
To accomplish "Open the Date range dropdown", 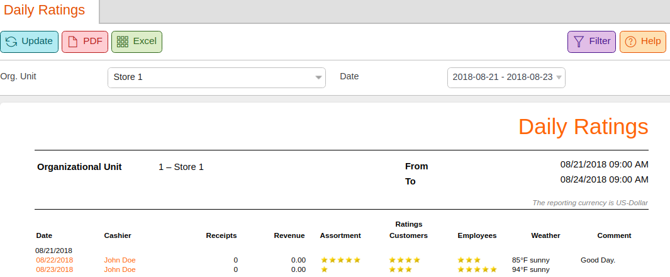I will 506,78.
